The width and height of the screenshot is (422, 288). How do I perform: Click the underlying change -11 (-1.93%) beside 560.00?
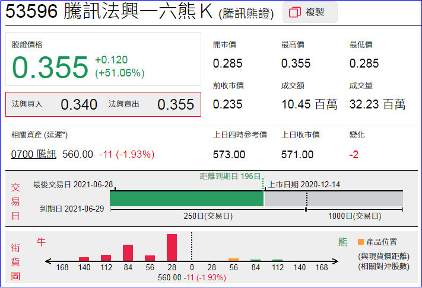127,154
